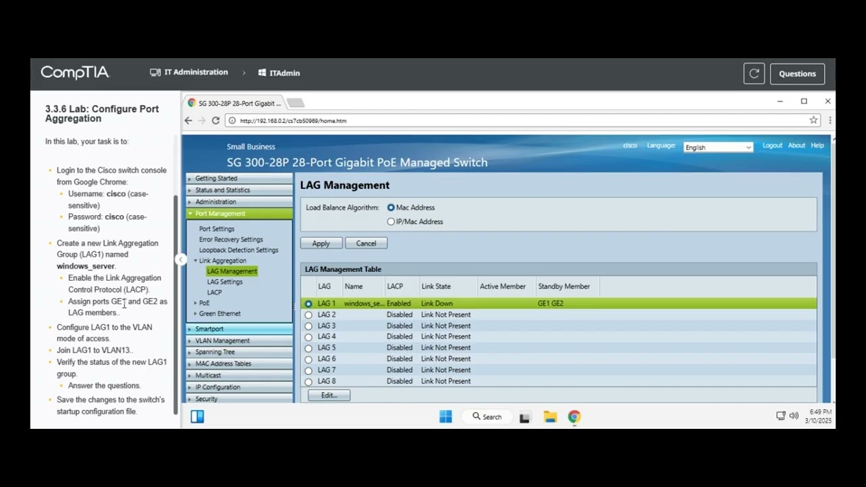Click the site info icon in address bar
The image size is (866, 487).
(232, 120)
